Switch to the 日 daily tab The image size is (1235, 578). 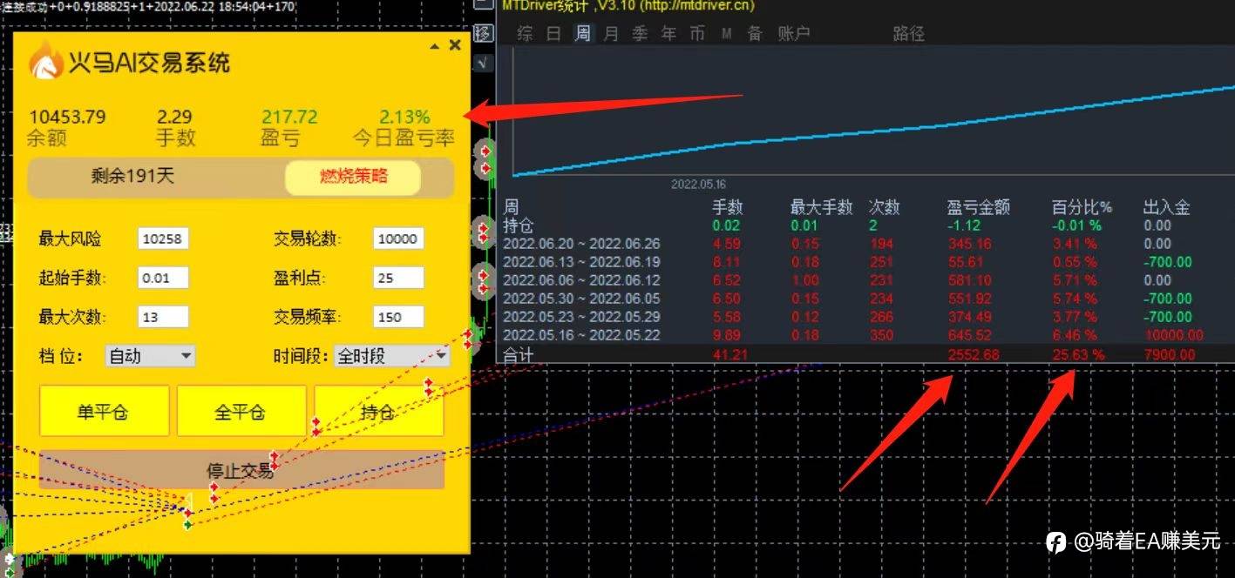tap(553, 34)
